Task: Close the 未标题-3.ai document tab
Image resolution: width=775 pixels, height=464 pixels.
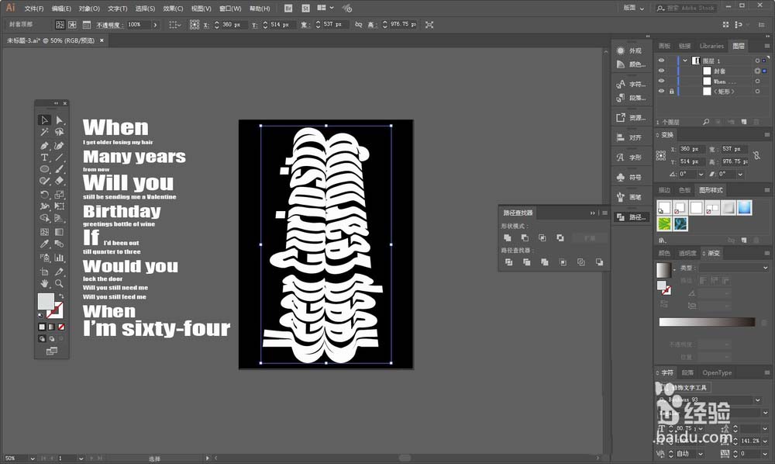Action: click(102, 40)
